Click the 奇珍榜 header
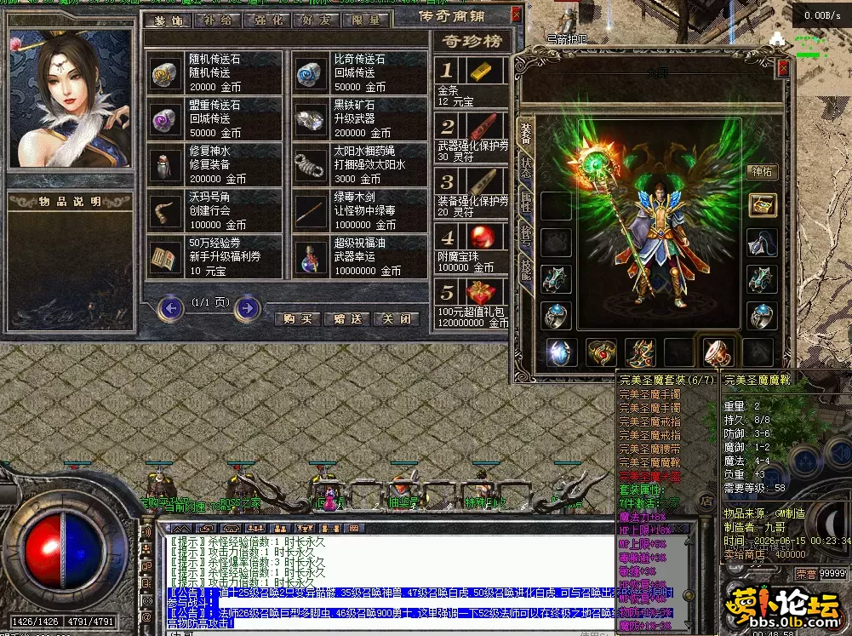The height and width of the screenshot is (636, 852). click(x=471, y=41)
